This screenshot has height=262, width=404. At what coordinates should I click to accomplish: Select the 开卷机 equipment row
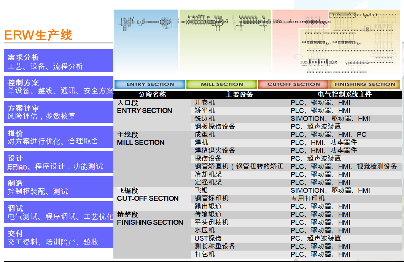tap(205, 103)
